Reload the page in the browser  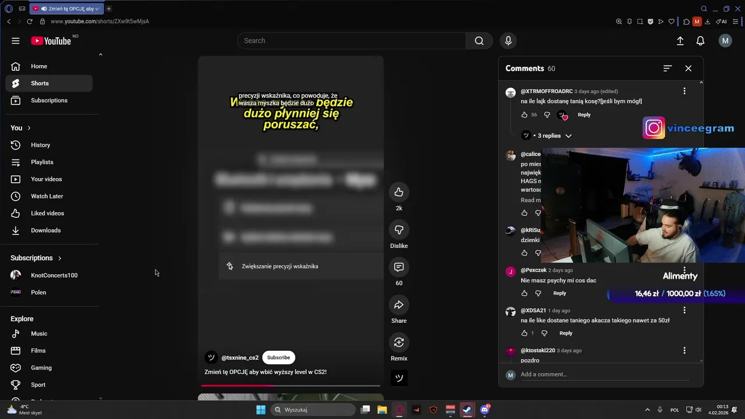(x=30, y=22)
